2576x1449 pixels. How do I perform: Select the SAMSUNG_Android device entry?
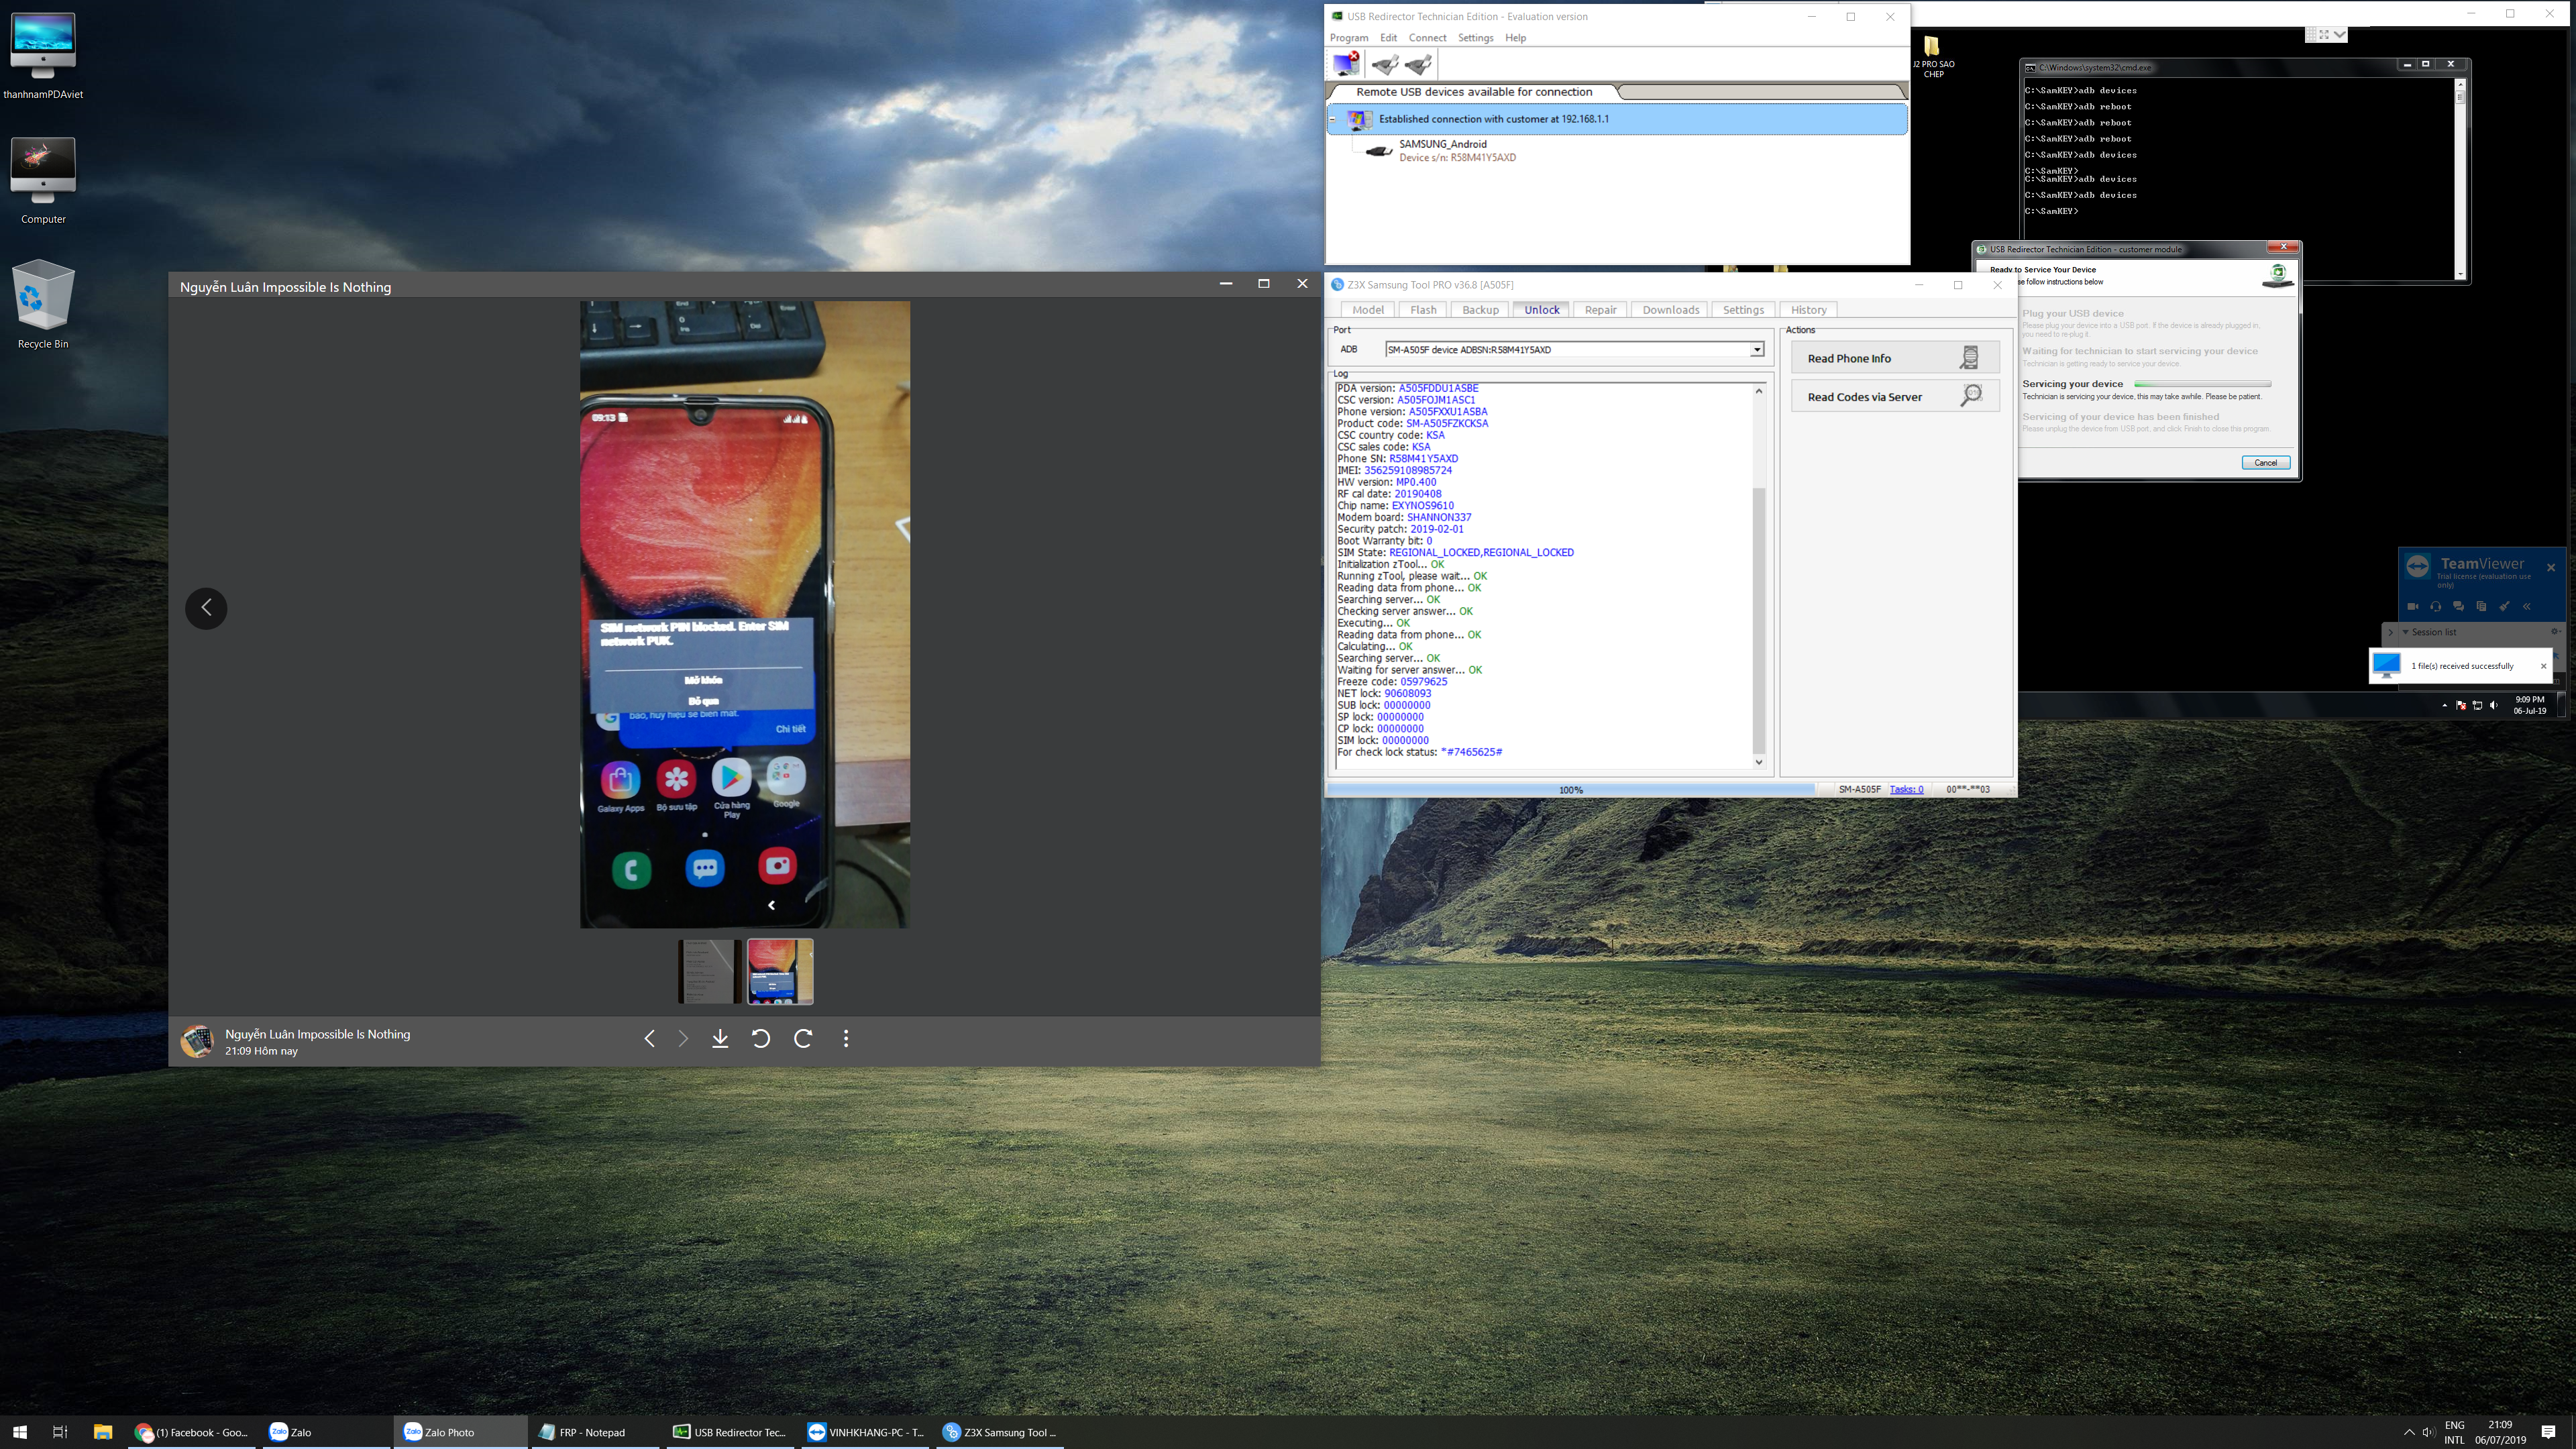coord(1442,151)
